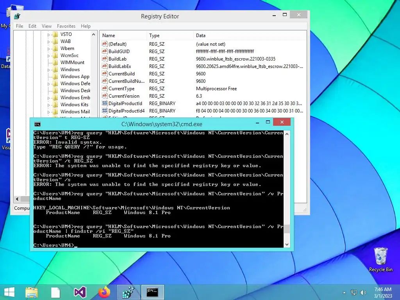Click cmd window scroll-up arrow
This screenshot has width=400, height=300.
pos(287,134)
